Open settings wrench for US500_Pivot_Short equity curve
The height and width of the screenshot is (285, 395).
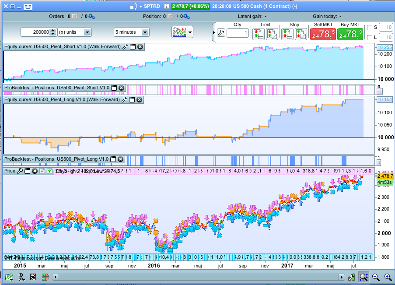coord(126,46)
